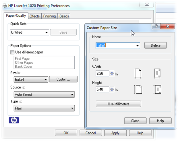The image size is (180, 141).
Task: Open Help in Printing Preferences window
Action: tap(140, 133)
